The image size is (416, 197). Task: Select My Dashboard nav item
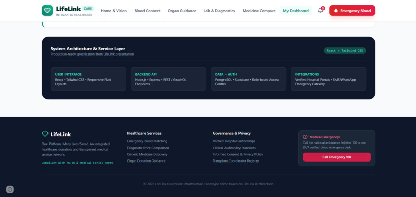296,11
